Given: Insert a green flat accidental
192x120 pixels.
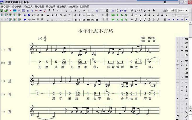Looking at the screenshot, I should (122, 15).
